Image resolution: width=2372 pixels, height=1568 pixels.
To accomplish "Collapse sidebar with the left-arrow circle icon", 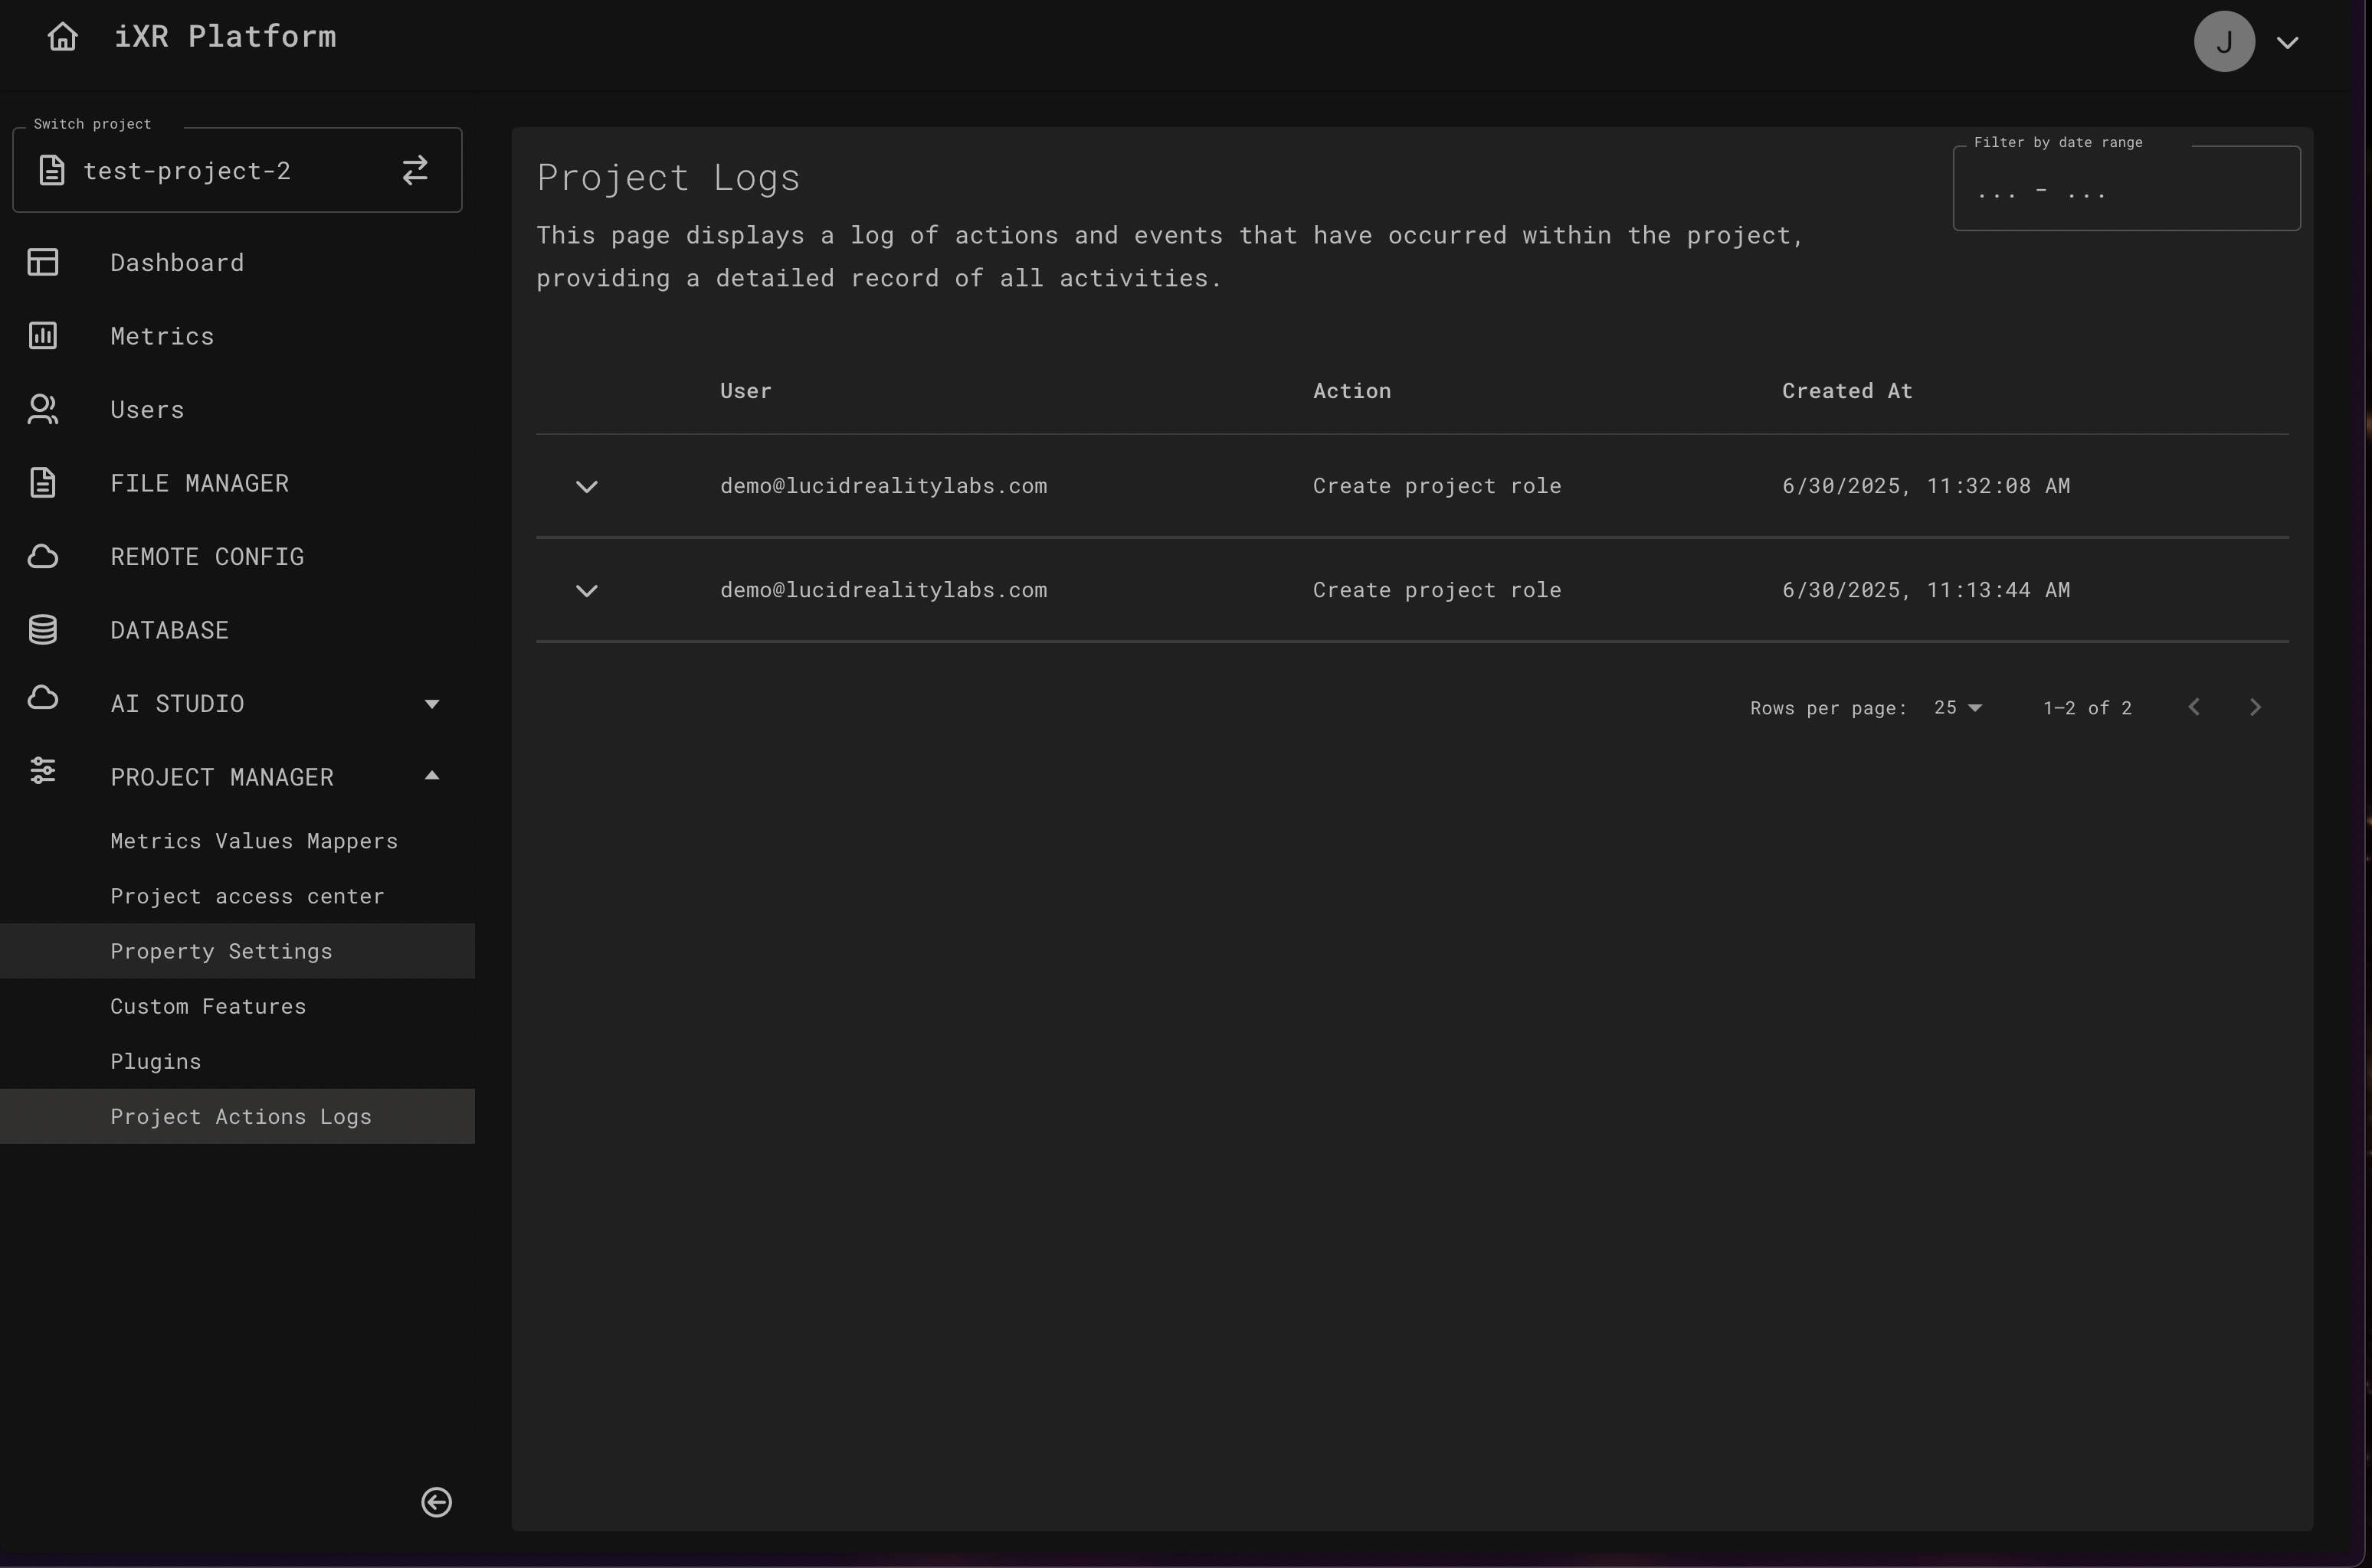I will coord(436,1502).
